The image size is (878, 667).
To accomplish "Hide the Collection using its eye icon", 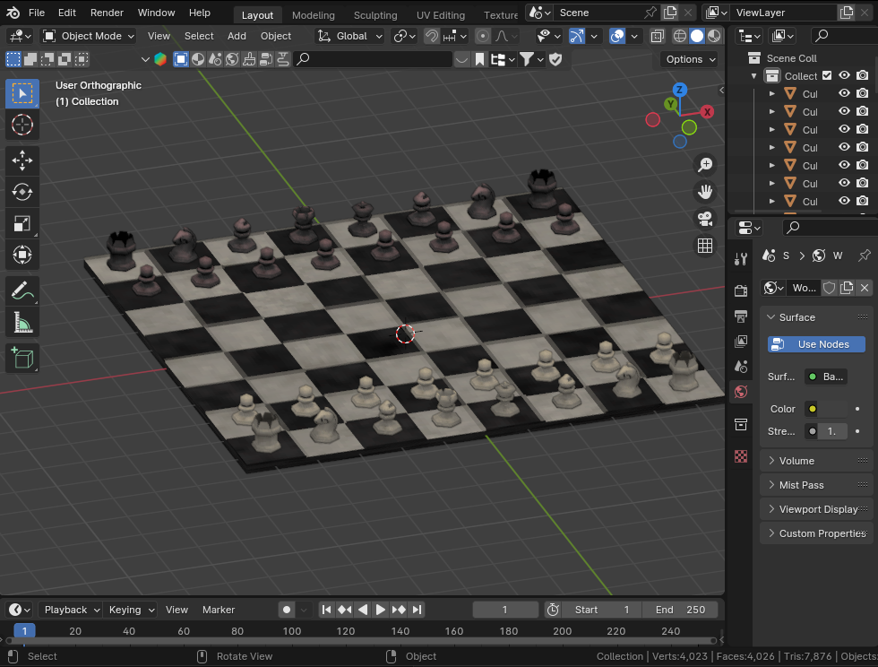I will point(844,76).
